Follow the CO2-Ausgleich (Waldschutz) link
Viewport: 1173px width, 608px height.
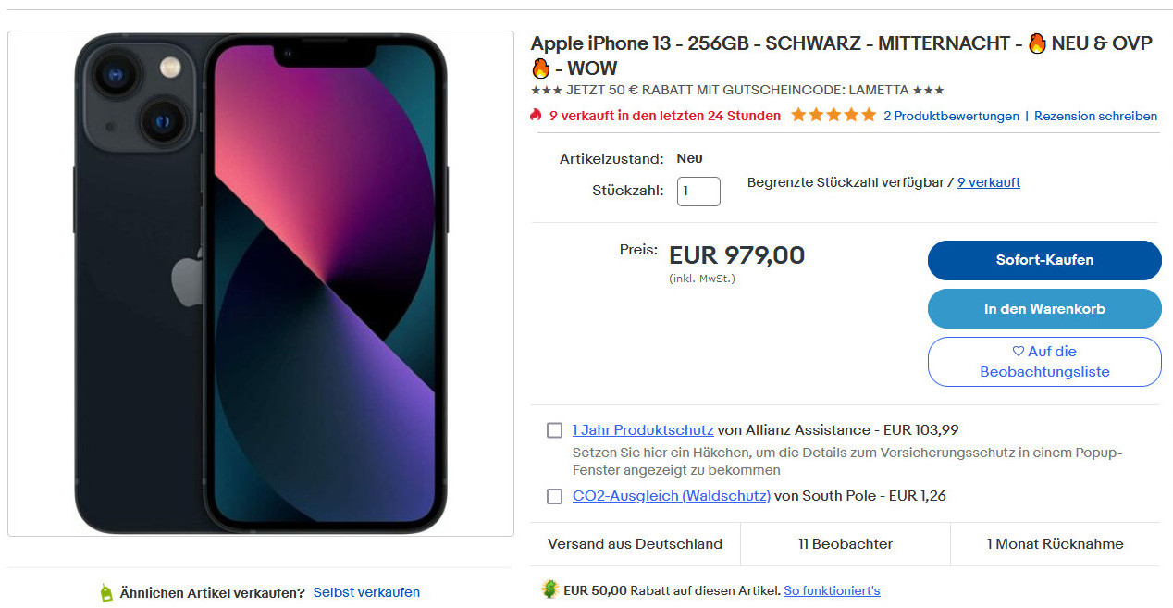pyautogui.click(x=672, y=496)
